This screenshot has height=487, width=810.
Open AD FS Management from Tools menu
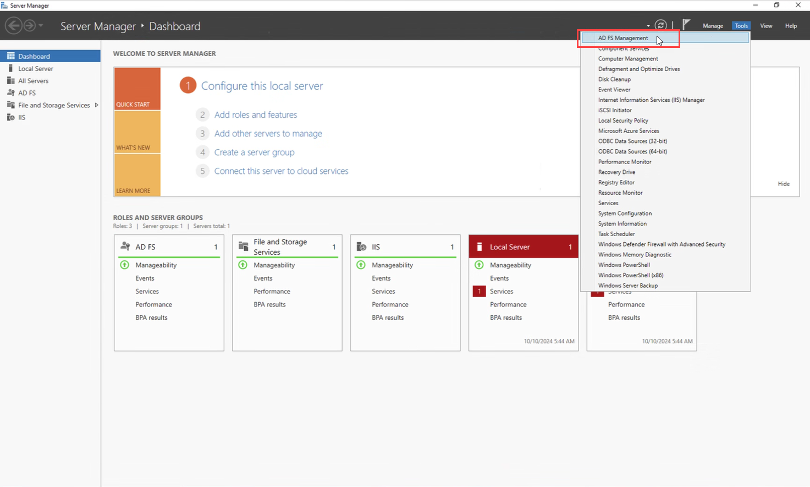pyautogui.click(x=665, y=38)
